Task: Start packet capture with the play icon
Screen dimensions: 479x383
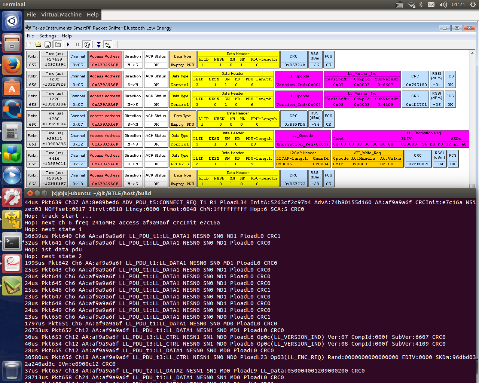Action: pos(68,45)
